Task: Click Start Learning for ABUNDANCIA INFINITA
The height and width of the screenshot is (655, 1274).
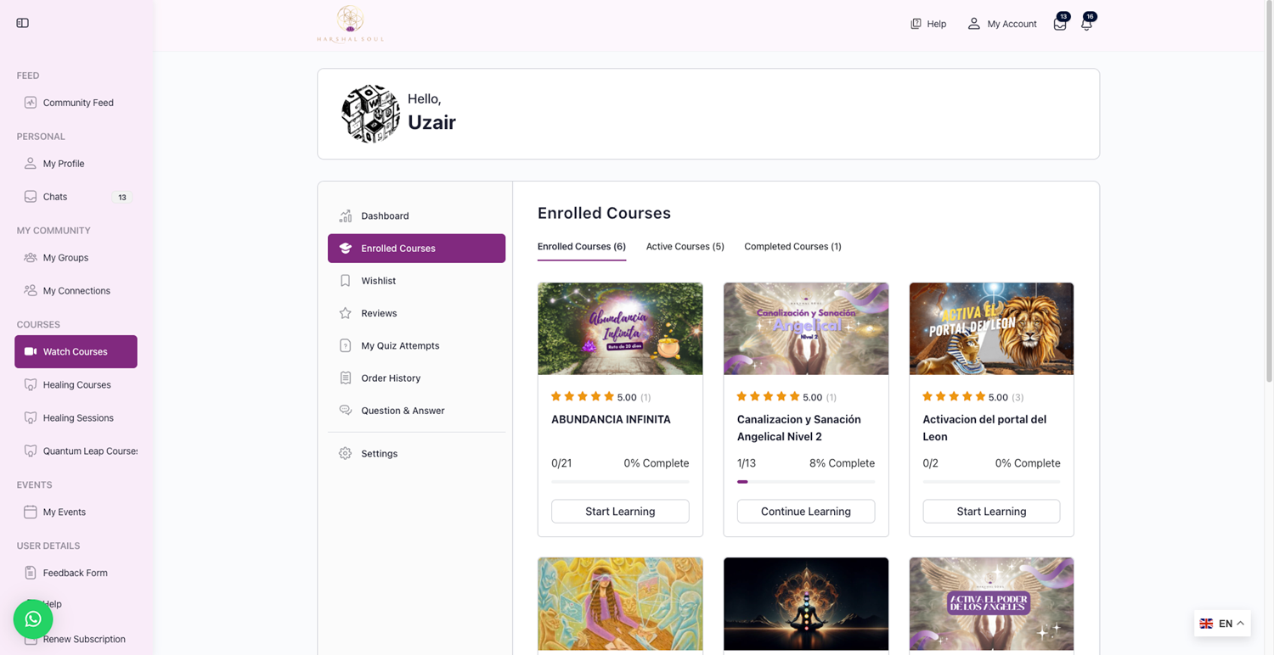Action: 620,511
